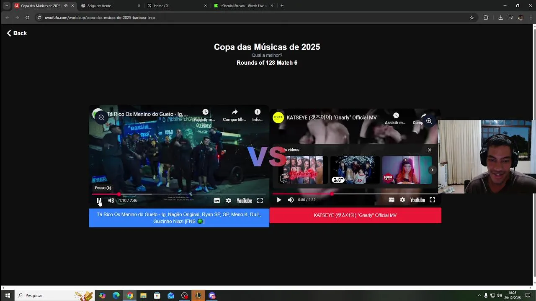Zoom the KATSEYE video with magnifier
This screenshot has height=301, width=536.
(429, 121)
